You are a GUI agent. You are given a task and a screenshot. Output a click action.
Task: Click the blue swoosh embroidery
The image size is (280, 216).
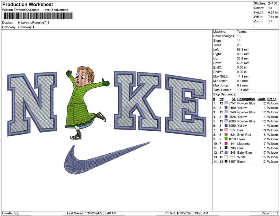pos(107,158)
